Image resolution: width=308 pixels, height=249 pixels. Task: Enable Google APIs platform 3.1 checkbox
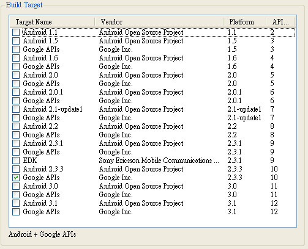click(x=16, y=212)
